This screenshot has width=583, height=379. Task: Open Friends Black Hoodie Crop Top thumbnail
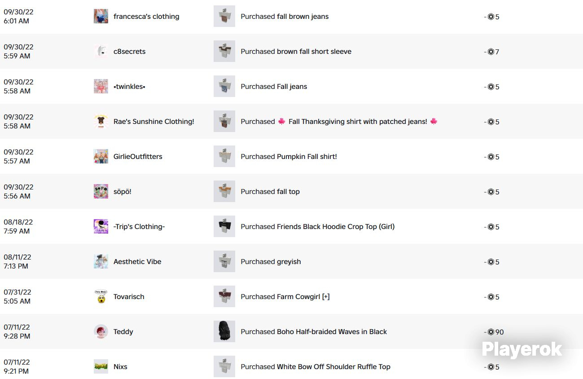(x=224, y=226)
